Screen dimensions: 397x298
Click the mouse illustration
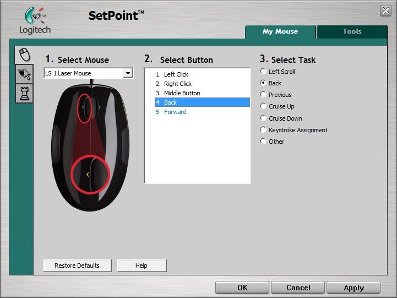90,145
